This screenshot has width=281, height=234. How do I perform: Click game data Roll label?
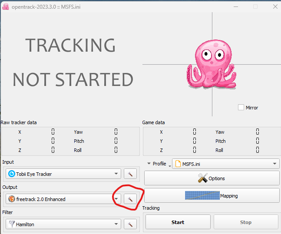[219, 150]
